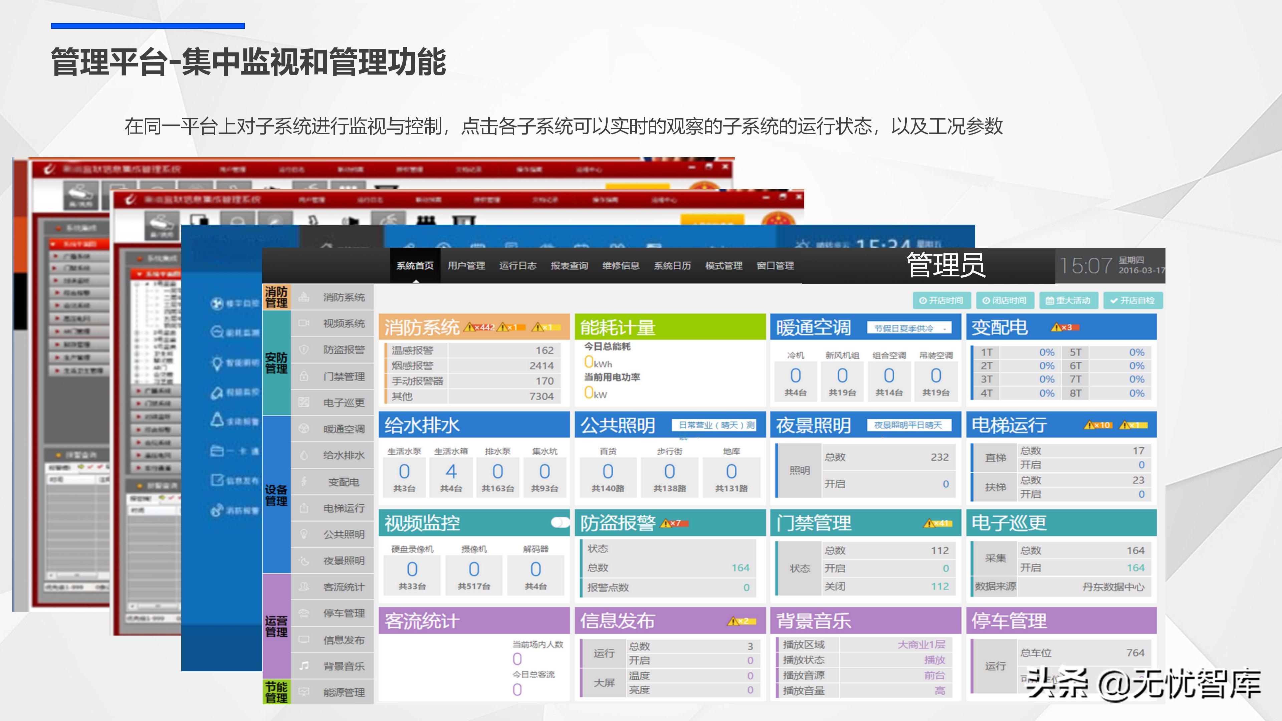The image size is (1282, 721).
Task: Open the 窗口管理 tab
Action: click(x=775, y=266)
